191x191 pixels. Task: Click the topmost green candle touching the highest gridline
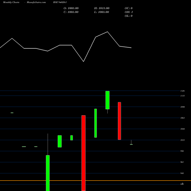[107, 100]
